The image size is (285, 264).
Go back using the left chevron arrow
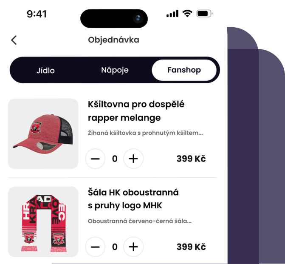point(14,40)
